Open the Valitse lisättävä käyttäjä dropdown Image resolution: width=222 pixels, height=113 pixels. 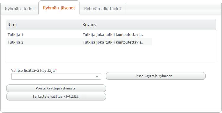[56, 77]
